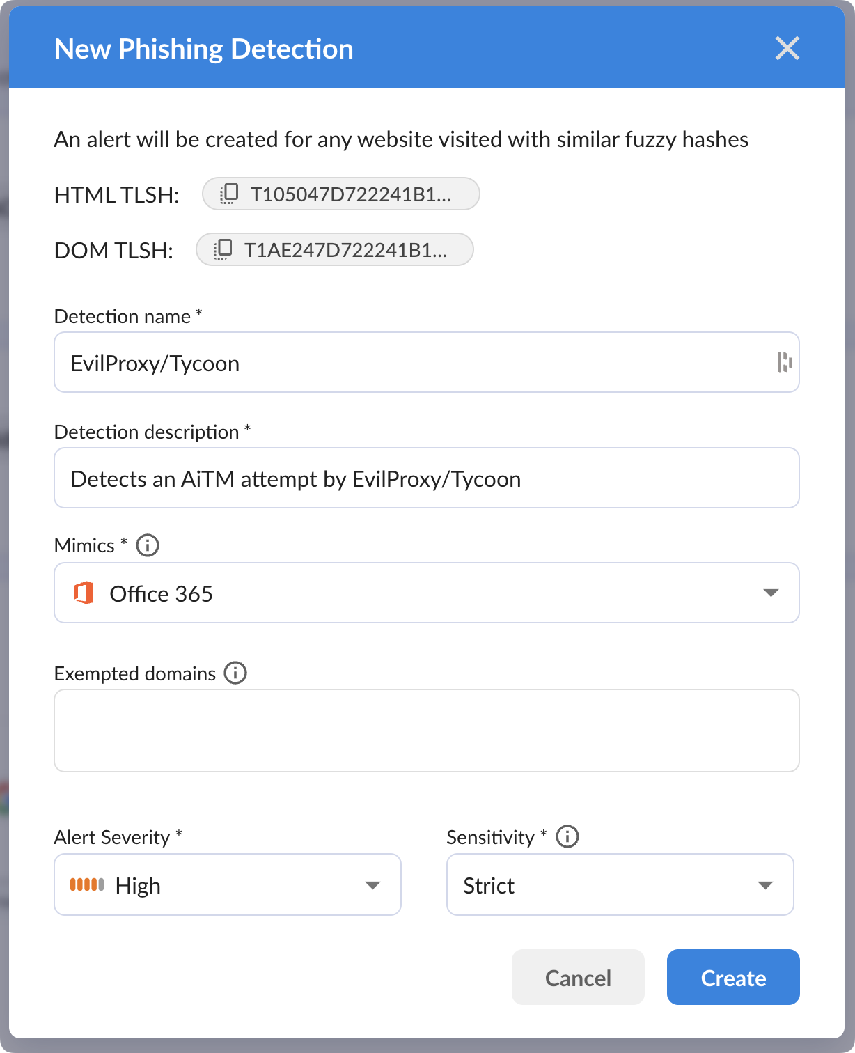Show info tooltip for Mimics
The height and width of the screenshot is (1053, 855).
coord(148,545)
